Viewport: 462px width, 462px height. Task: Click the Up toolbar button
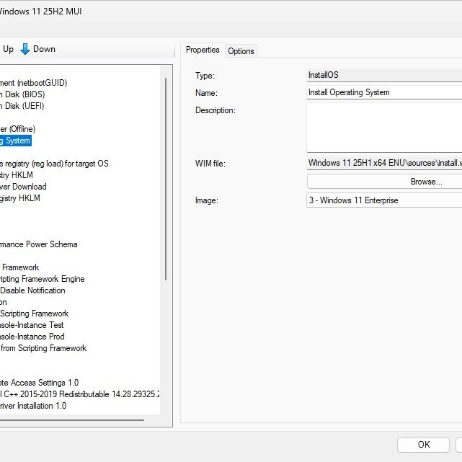(x=8, y=49)
